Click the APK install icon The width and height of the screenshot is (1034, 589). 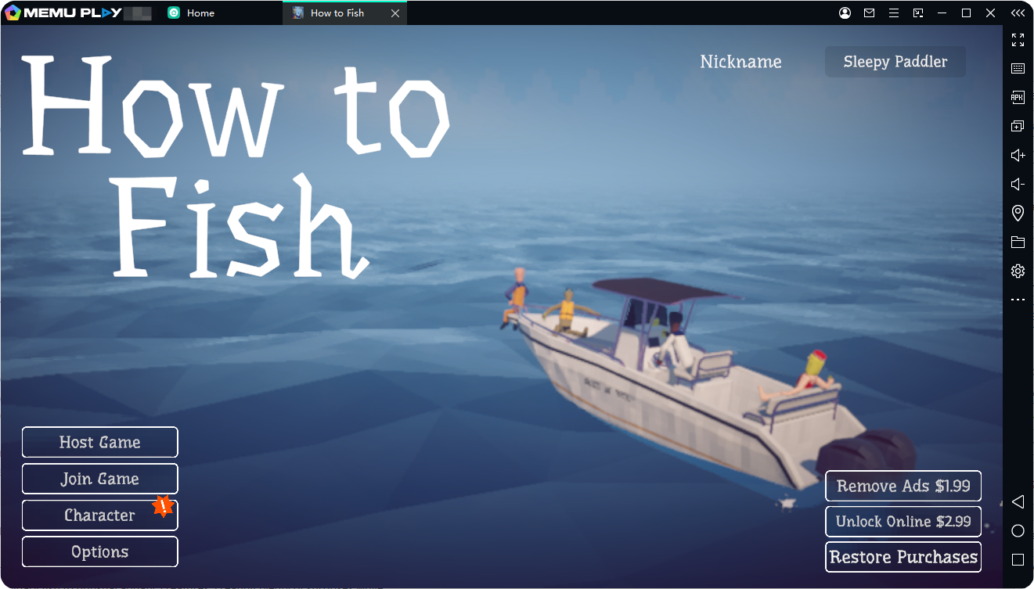tap(1018, 98)
